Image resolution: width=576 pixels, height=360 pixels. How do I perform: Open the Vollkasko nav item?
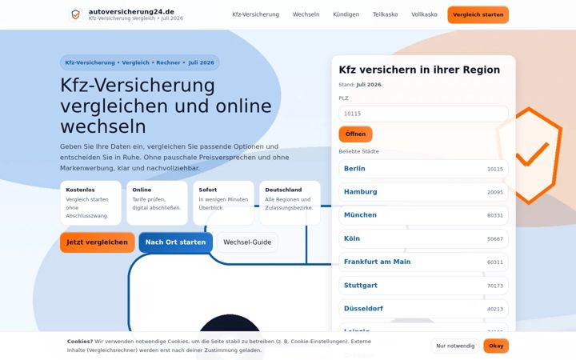click(424, 14)
